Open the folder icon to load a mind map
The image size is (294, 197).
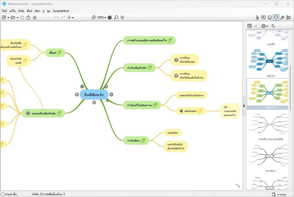13,17
